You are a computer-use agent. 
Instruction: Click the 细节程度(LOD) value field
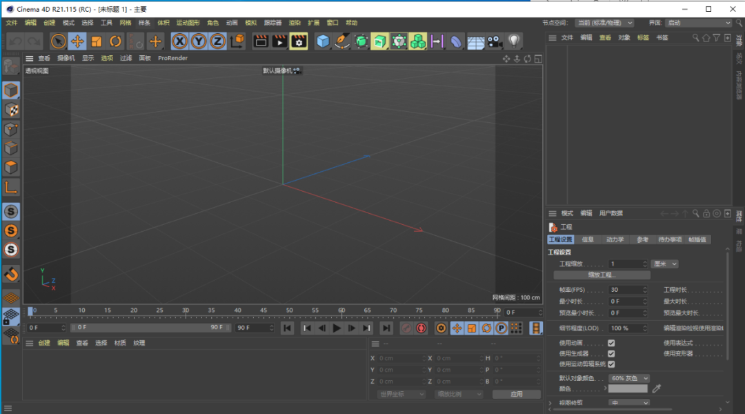coord(628,328)
